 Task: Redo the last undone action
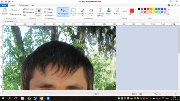pos(9,1)
